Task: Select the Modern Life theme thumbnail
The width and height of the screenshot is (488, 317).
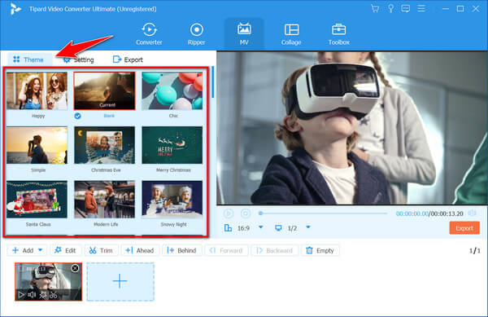Action: tap(105, 199)
